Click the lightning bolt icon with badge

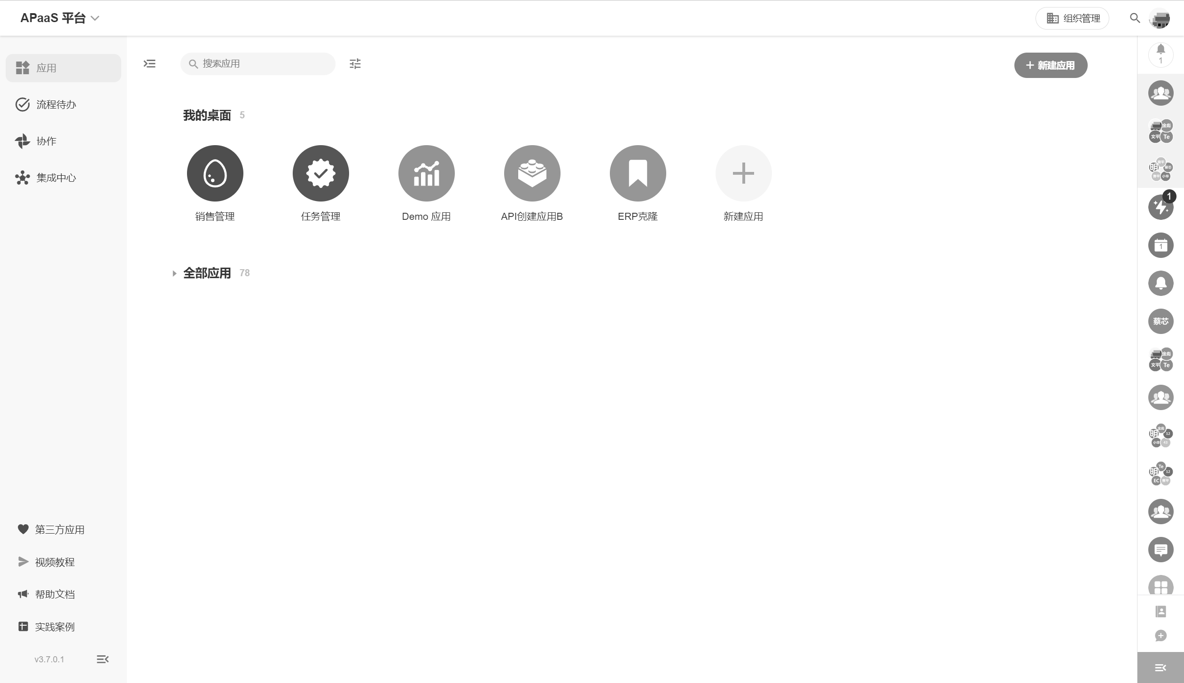pyautogui.click(x=1161, y=207)
